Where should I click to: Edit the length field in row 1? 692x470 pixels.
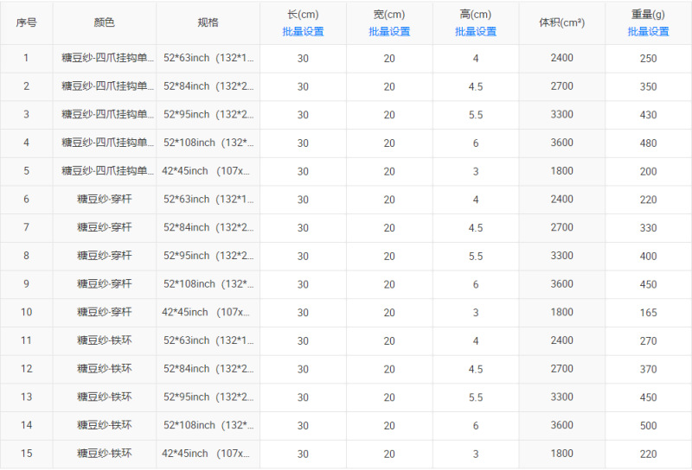(303, 58)
